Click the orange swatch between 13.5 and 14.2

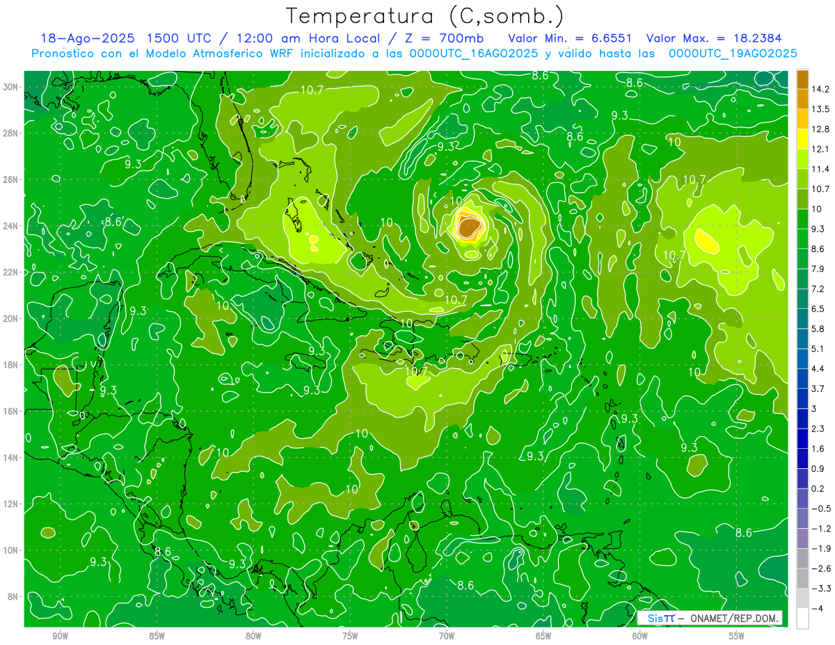click(x=802, y=99)
